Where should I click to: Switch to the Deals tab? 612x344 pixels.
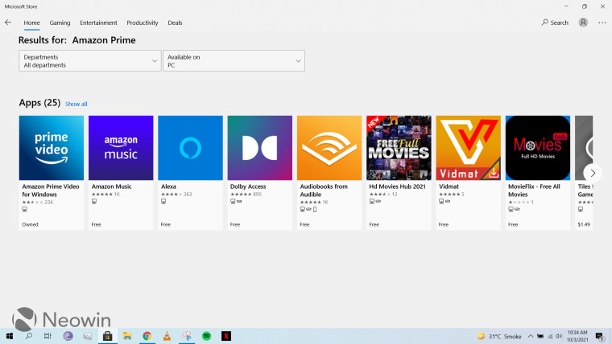click(175, 23)
